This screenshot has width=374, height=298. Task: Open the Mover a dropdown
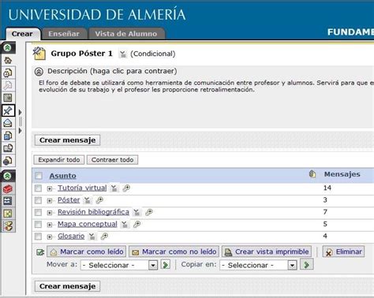click(x=119, y=265)
